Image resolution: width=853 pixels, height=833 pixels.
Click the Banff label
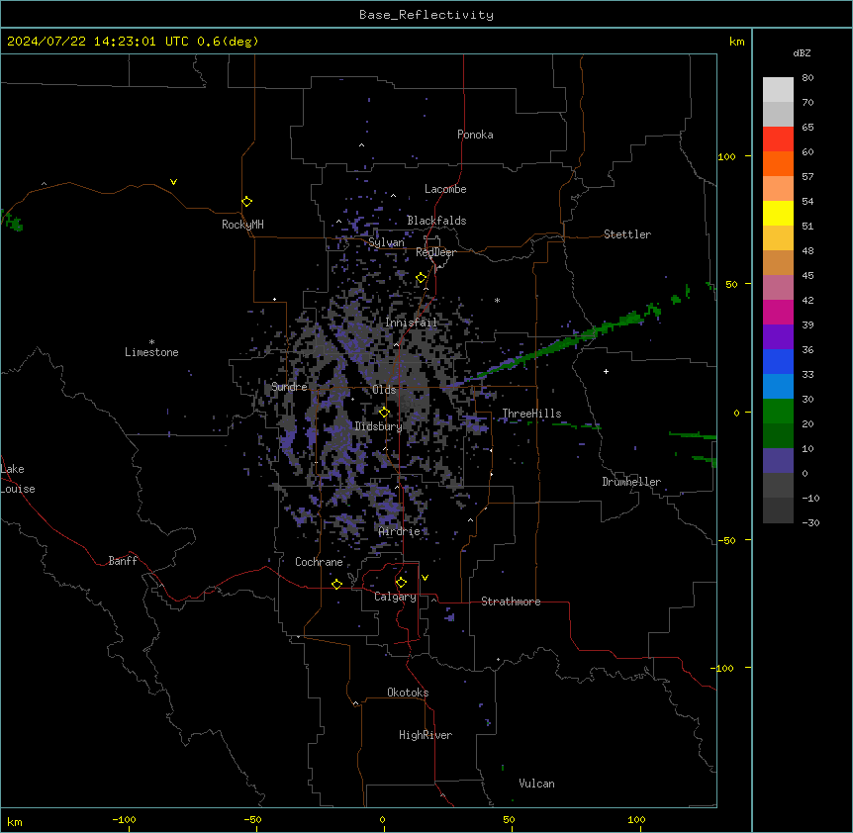pyautogui.click(x=123, y=561)
